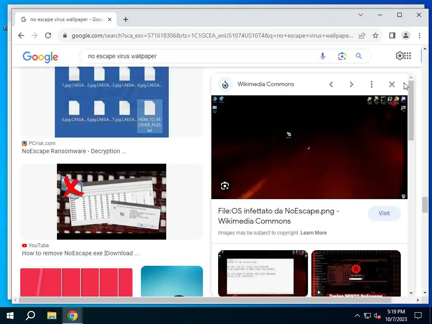432x324 pixels.
Task: Click Chrome taskbar icon
Action: tap(73, 316)
